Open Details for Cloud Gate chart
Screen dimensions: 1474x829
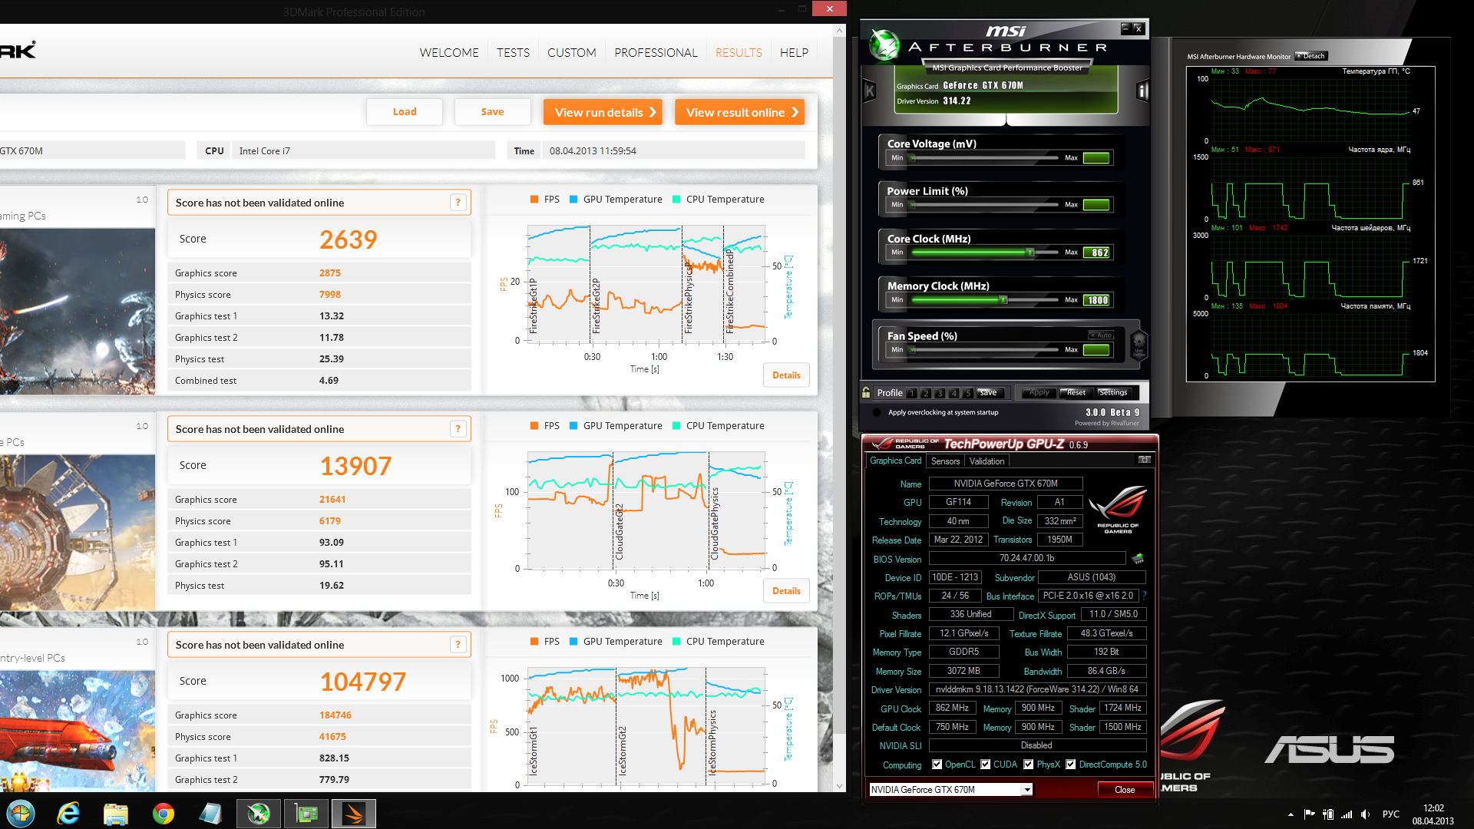pyautogui.click(x=786, y=591)
